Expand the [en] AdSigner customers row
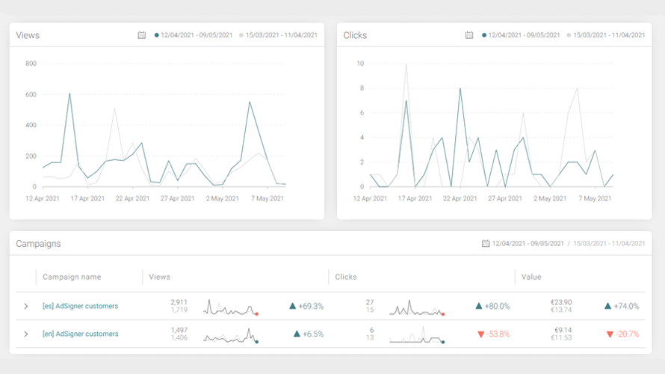The width and height of the screenshot is (665, 374). 26,334
